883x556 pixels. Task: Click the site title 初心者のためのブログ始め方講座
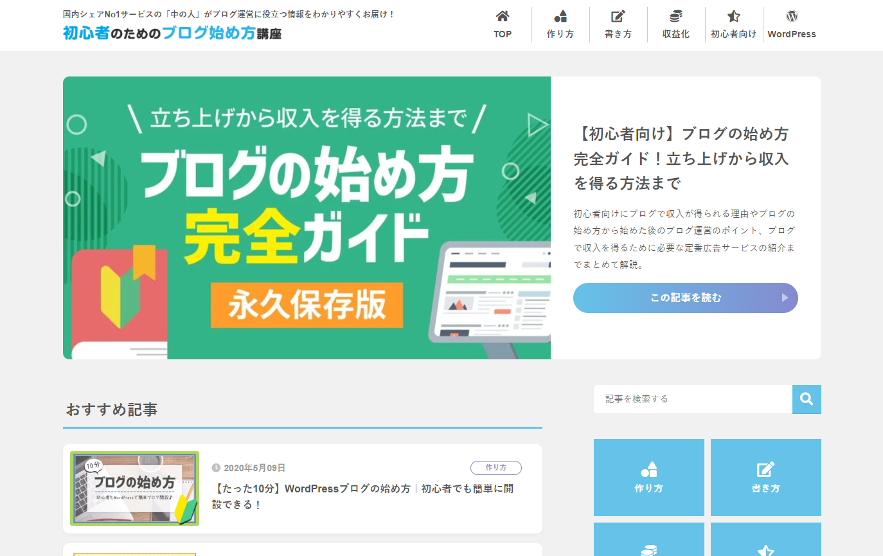[172, 33]
